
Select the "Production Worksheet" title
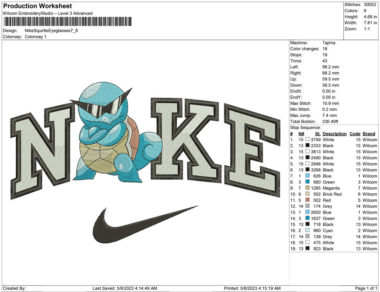(37, 6)
